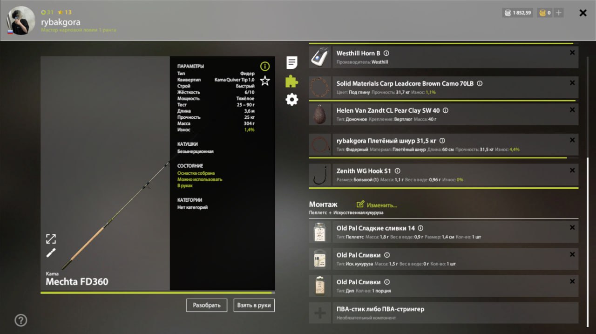596x334 pixels.
Task: Click the green info icon in parameters panel
Action: point(265,66)
